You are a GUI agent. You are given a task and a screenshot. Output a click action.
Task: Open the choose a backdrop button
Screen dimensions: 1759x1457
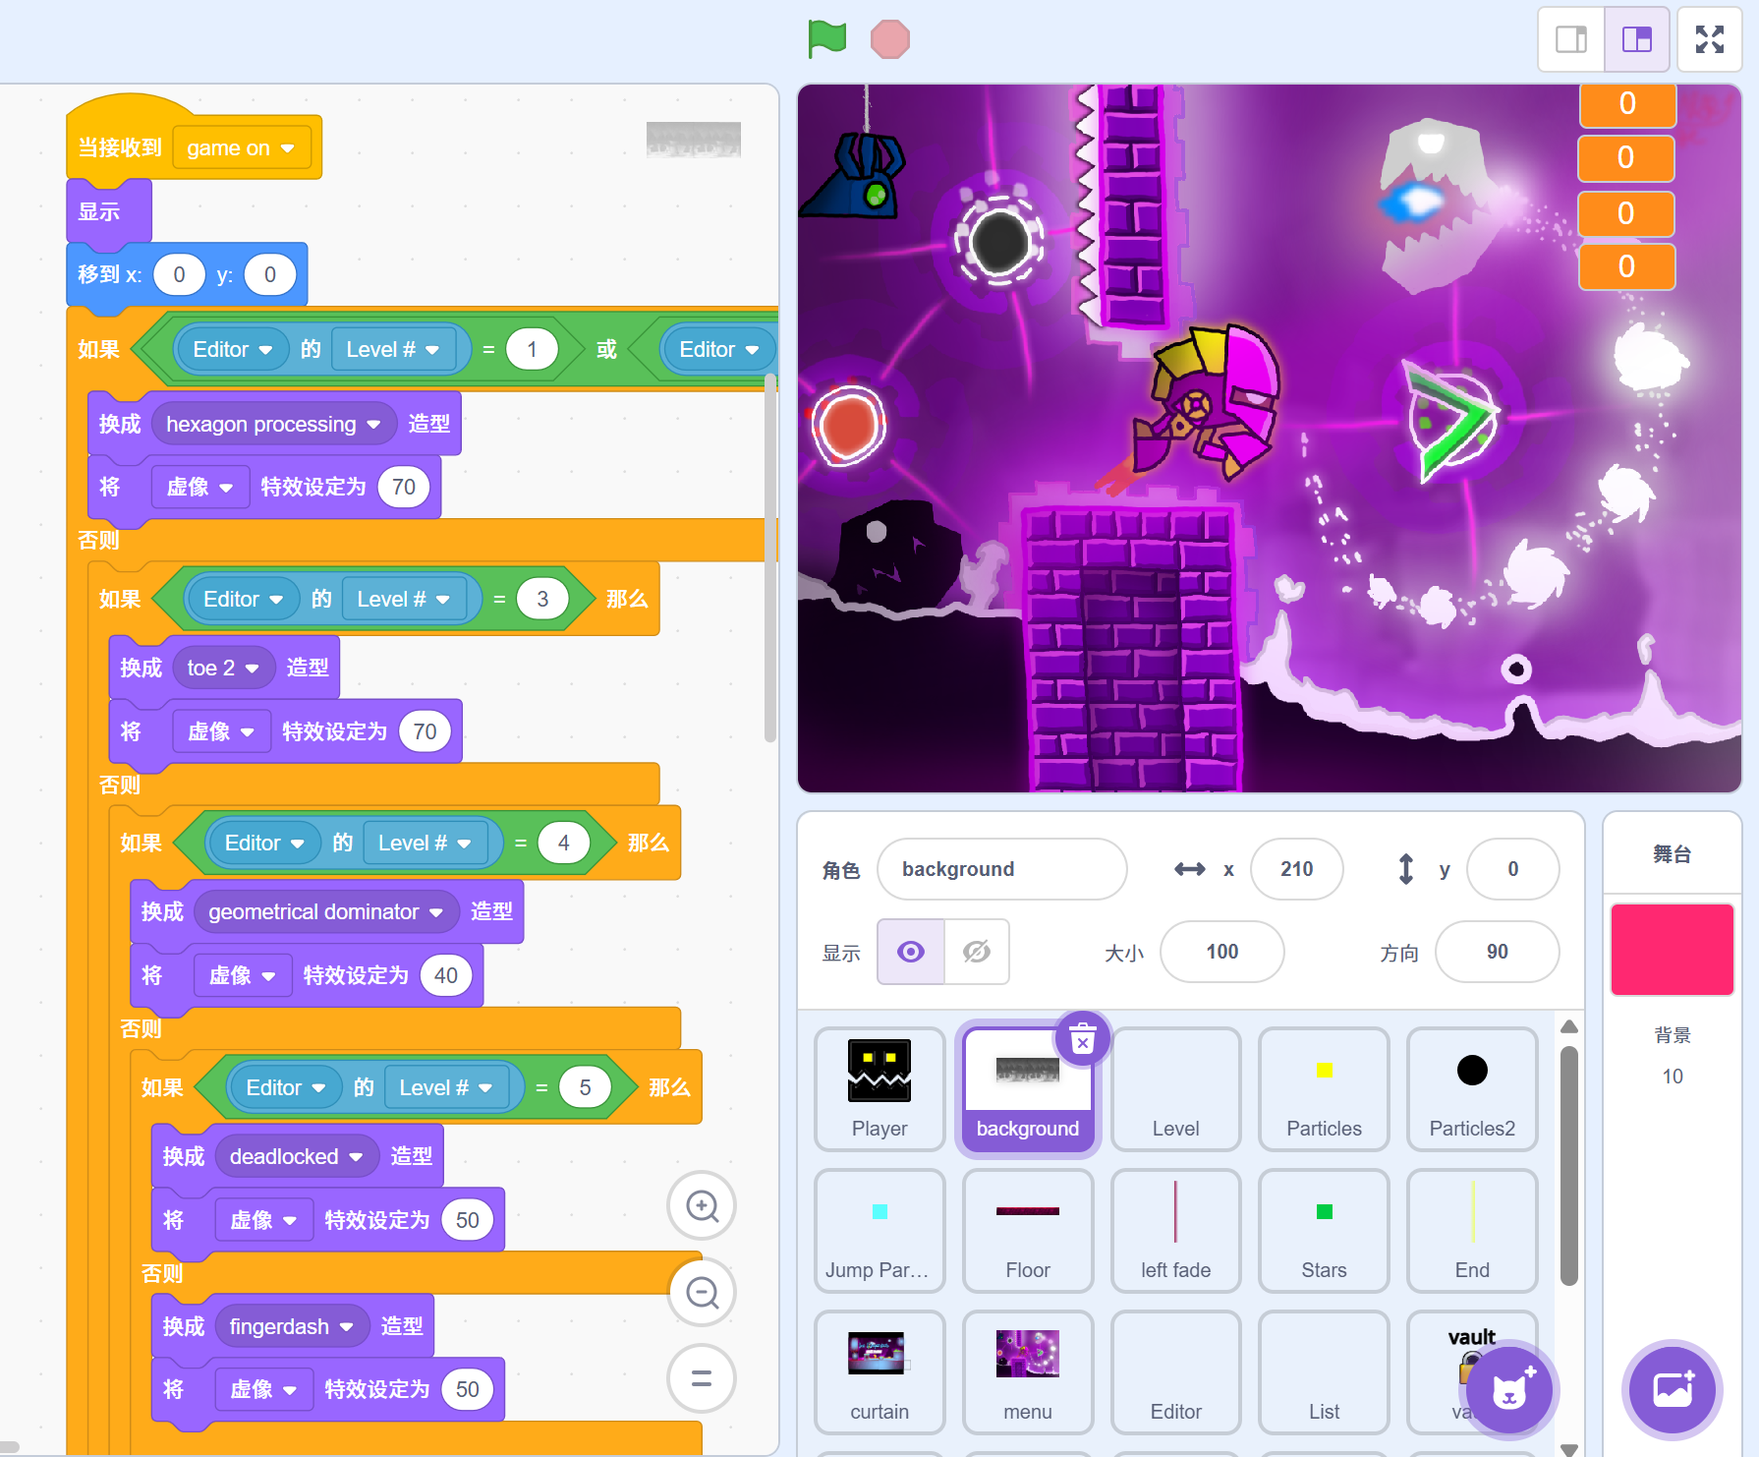(1672, 1390)
